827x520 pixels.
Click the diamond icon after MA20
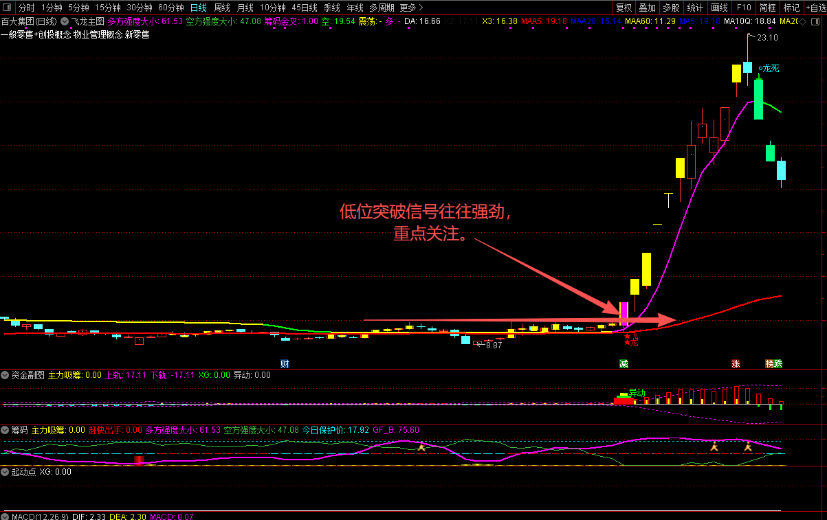click(x=802, y=21)
